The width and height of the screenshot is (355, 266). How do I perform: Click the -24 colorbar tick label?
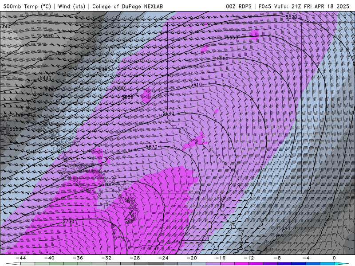click(163, 258)
